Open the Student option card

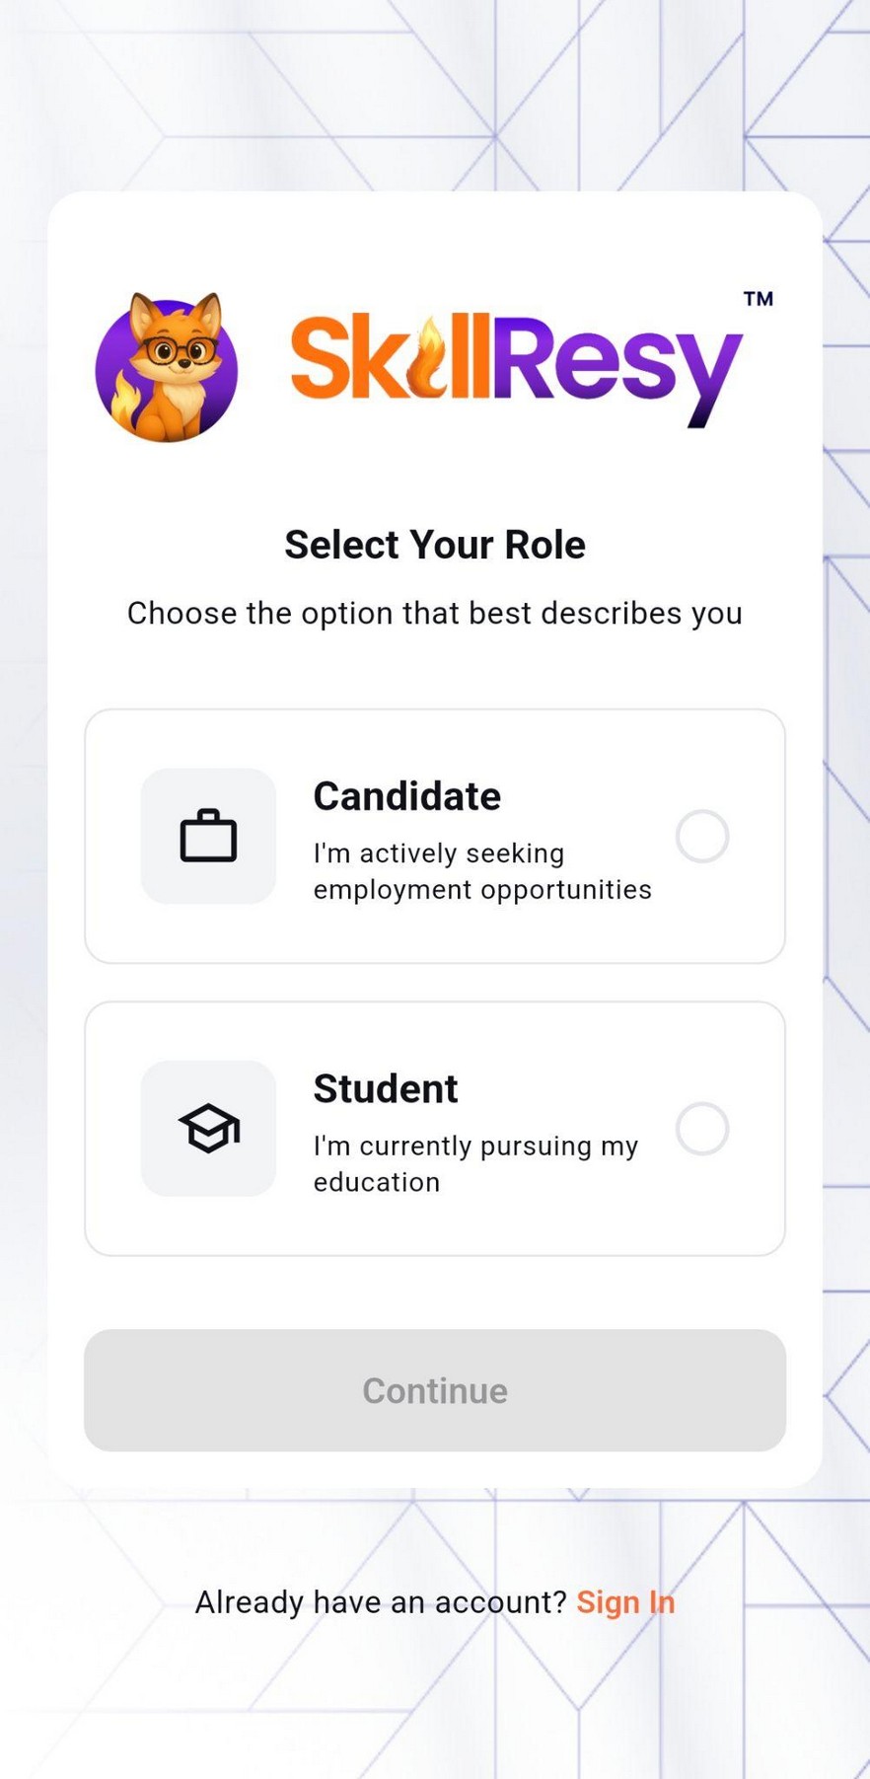tap(435, 1129)
